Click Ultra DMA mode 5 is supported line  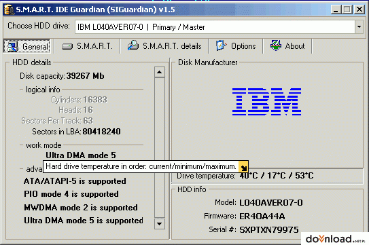pos(84,221)
